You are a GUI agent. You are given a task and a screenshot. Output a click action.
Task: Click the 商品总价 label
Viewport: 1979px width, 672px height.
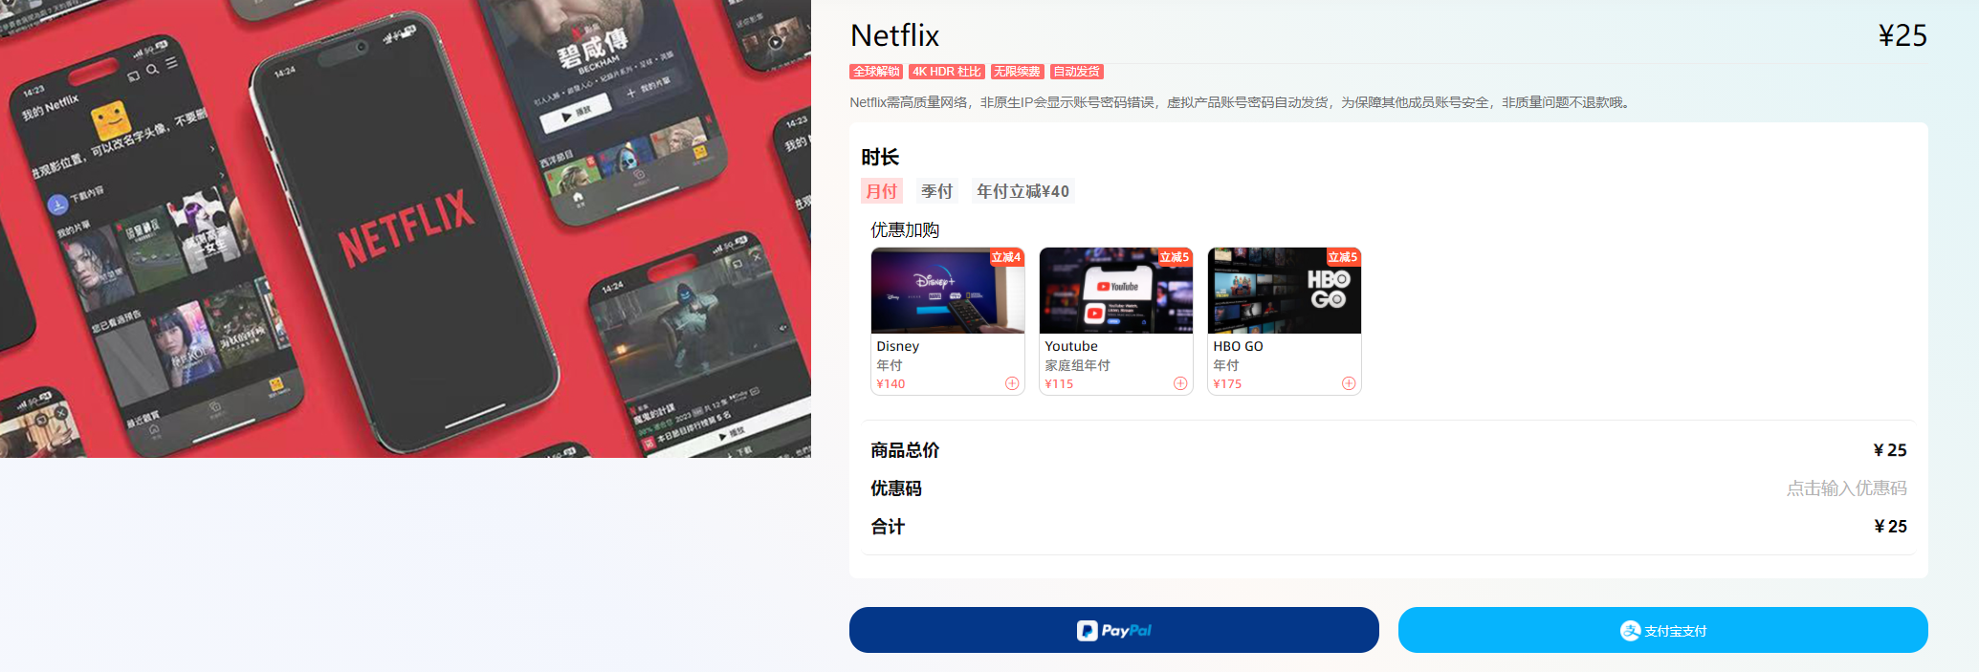(x=905, y=450)
